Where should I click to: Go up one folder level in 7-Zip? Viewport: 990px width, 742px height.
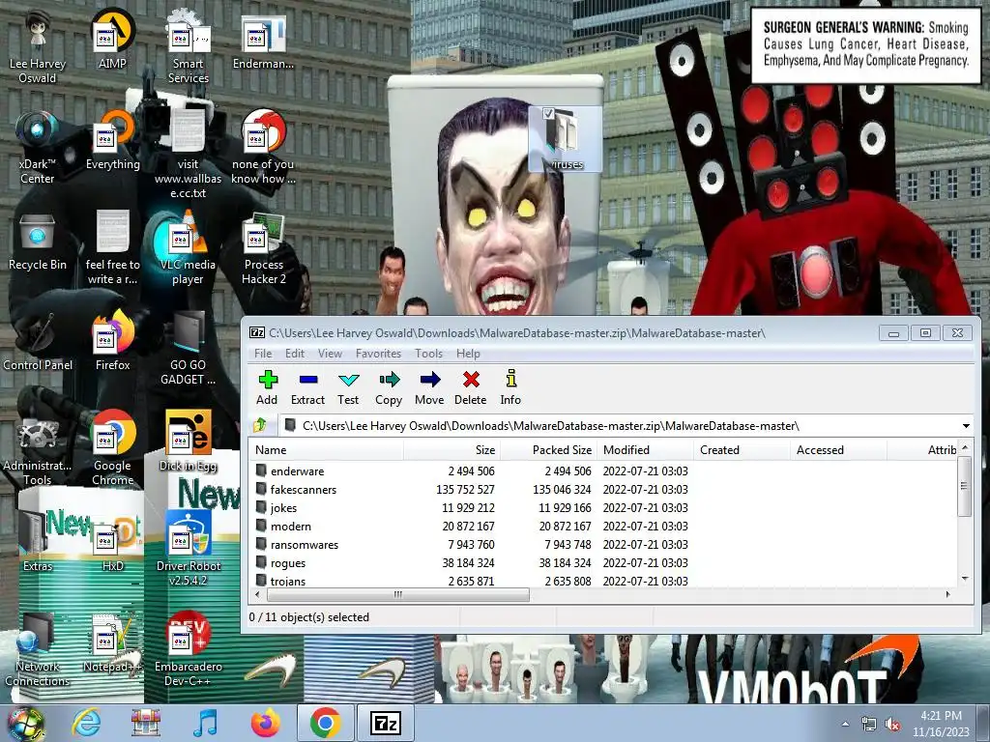[x=259, y=425]
